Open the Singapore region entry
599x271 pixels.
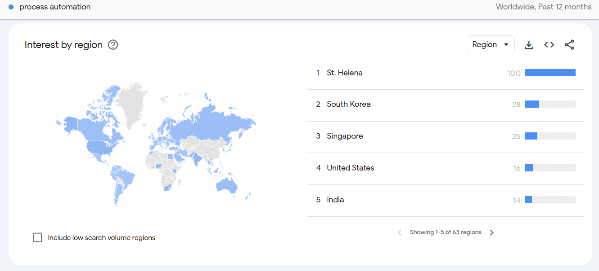pos(344,136)
